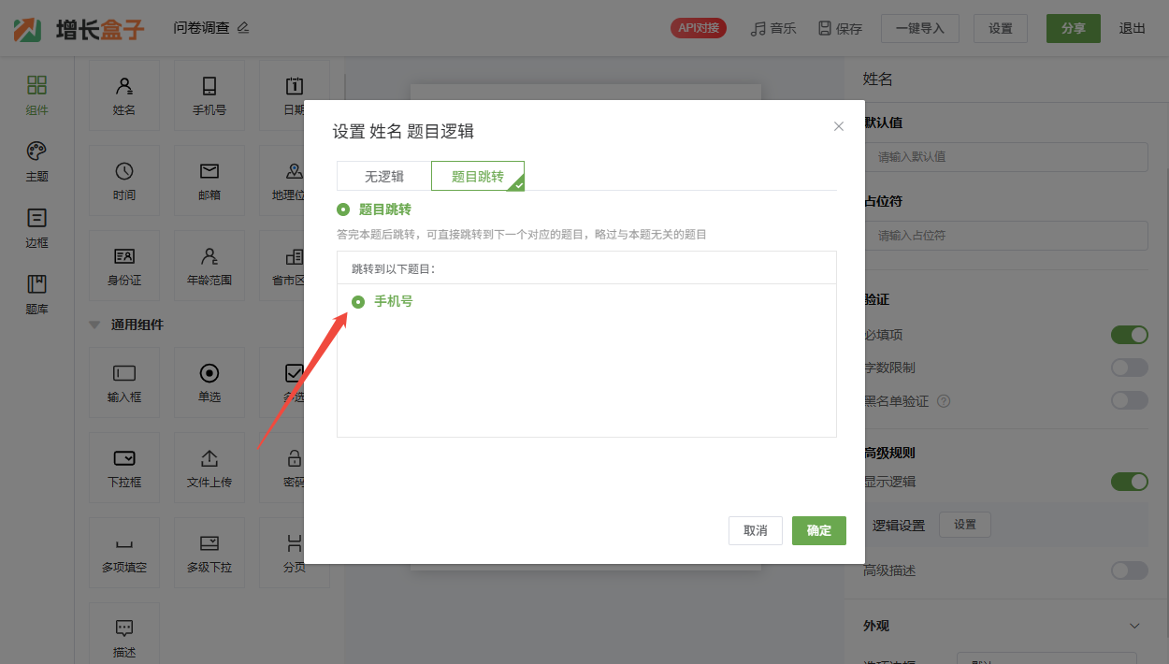
Task: Toggle the 显示逻辑 switch
Action: pos(1129,482)
